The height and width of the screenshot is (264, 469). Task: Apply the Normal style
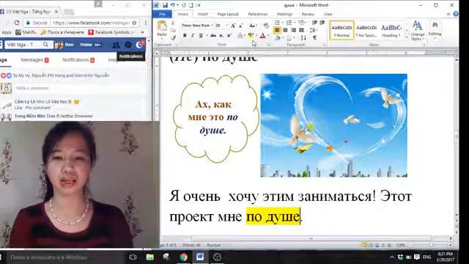pos(342,30)
